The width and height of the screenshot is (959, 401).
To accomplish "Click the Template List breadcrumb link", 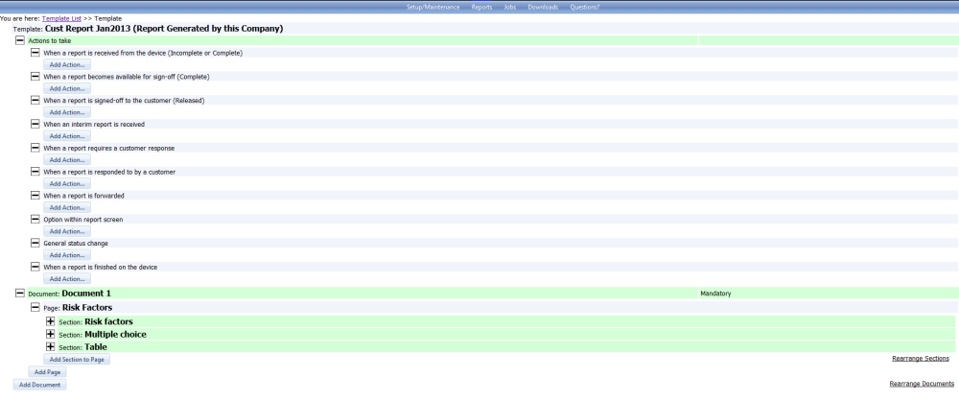I will pos(60,18).
